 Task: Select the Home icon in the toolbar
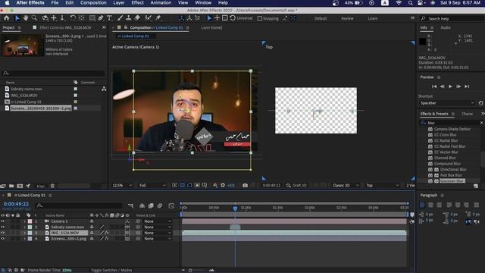click(x=7, y=18)
